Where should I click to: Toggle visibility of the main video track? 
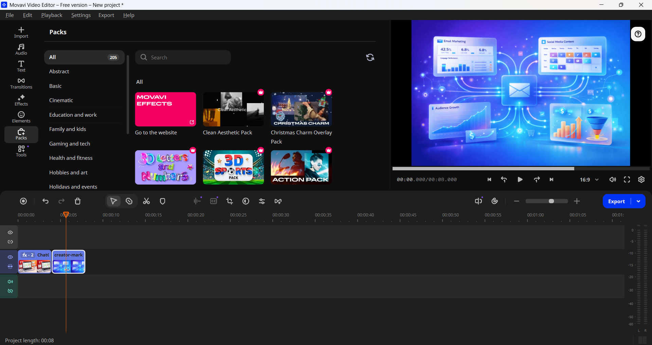pos(11,257)
